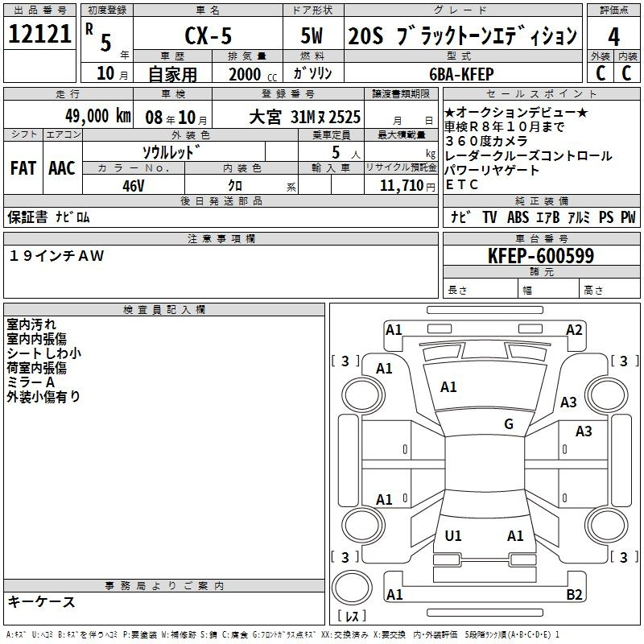Click the inspector note シートしわ小
The image size is (644, 644).
point(44,353)
